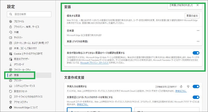Click thumbs up feedback icon
208x112 pixels.
click(x=181, y=87)
